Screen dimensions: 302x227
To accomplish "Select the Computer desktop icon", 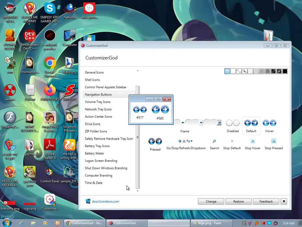I will [x=69, y=38].
